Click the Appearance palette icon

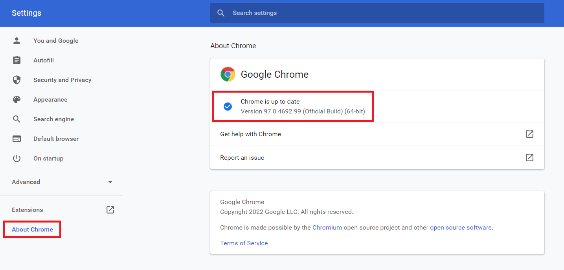click(x=17, y=99)
